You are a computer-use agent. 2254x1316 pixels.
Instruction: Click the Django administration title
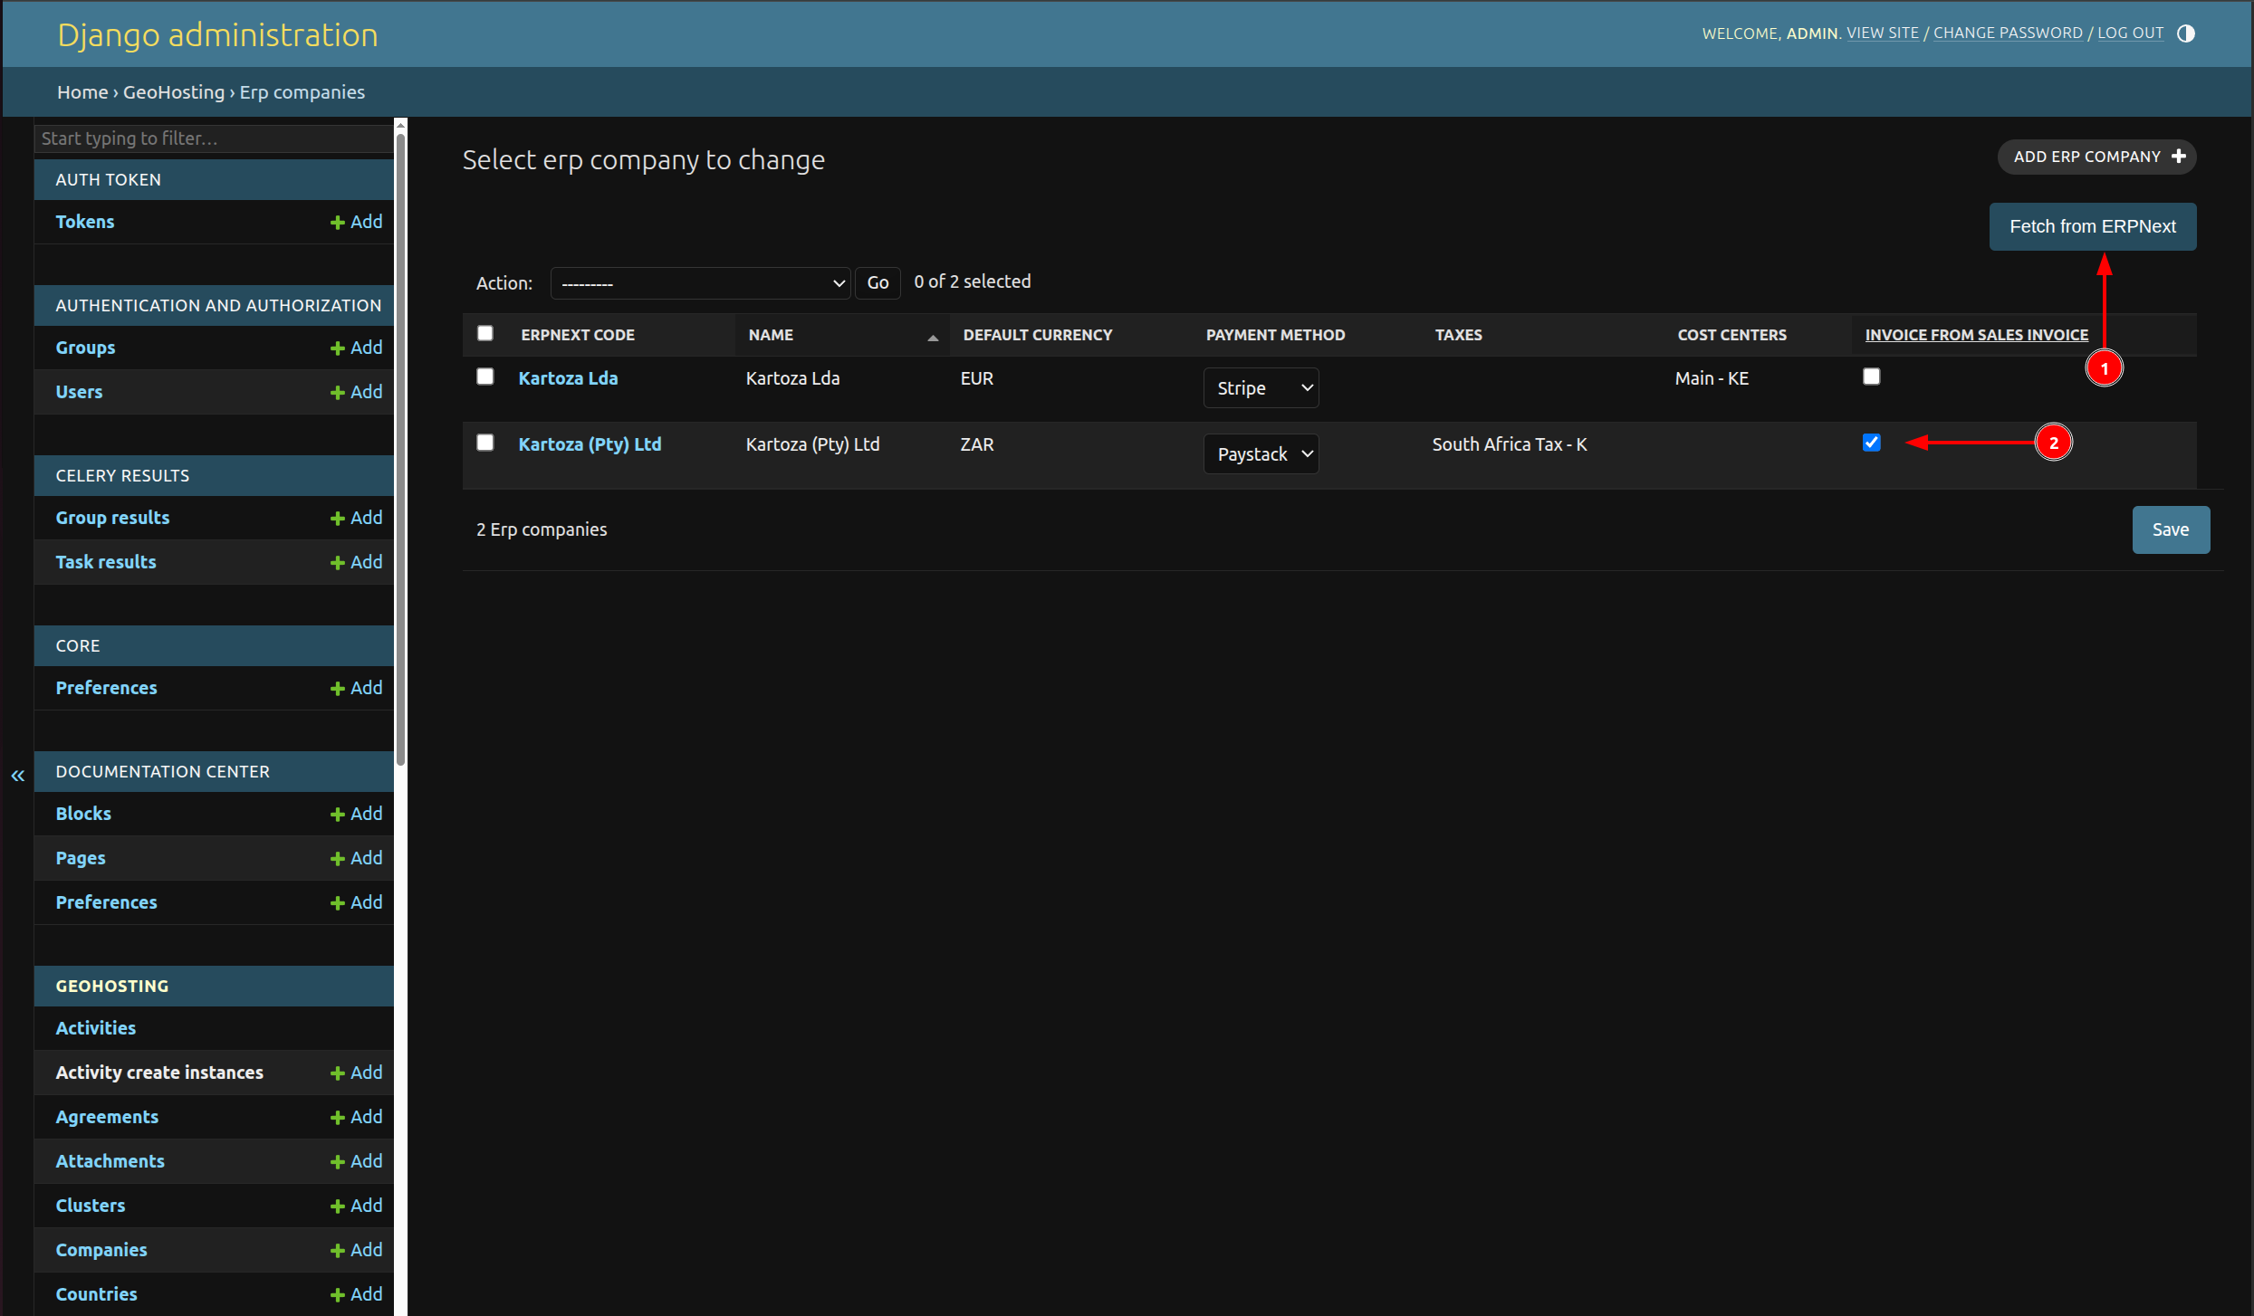pyautogui.click(x=217, y=34)
